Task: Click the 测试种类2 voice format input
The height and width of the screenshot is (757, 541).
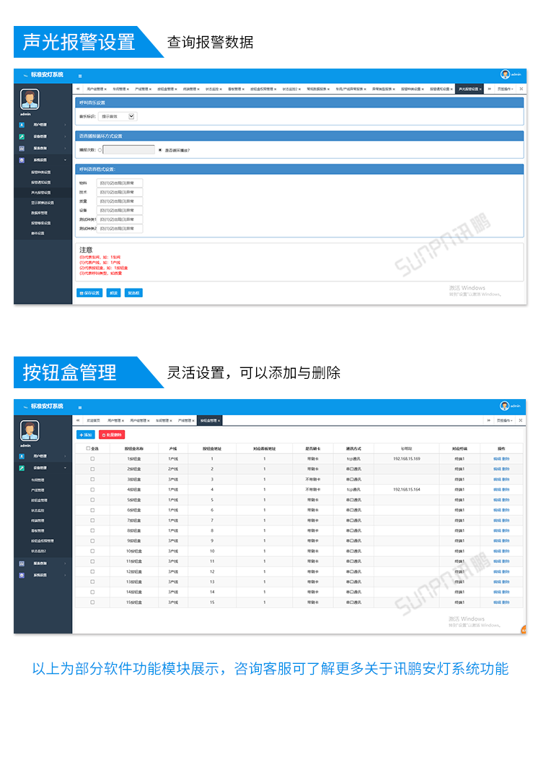Action: pyautogui.click(x=120, y=228)
